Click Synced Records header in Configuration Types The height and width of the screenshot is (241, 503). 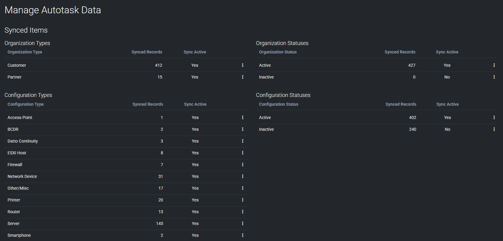(x=147, y=104)
